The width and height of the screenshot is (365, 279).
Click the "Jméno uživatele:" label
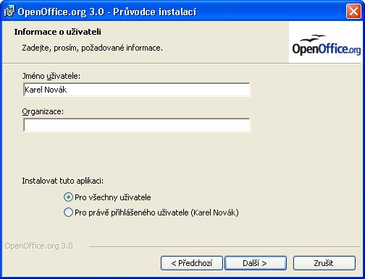[51, 76]
